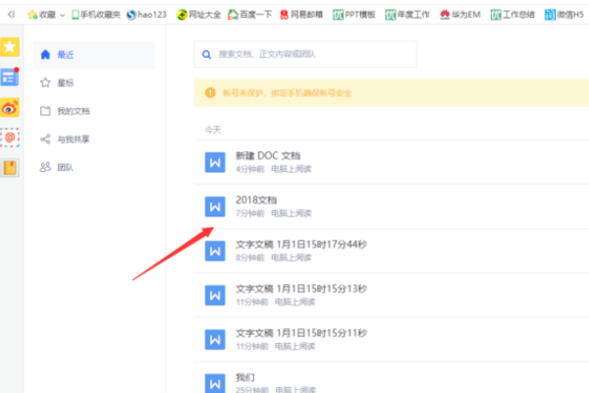Image resolution: width=589 pixels, height=393 pixels.
Task: Click the yellow star sidebar icon
Action: coord(10,47)
